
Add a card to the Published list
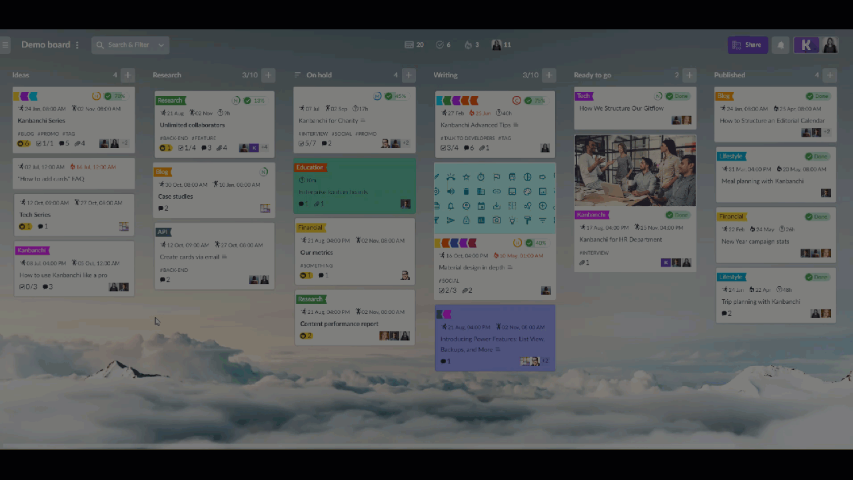(830, 75)
